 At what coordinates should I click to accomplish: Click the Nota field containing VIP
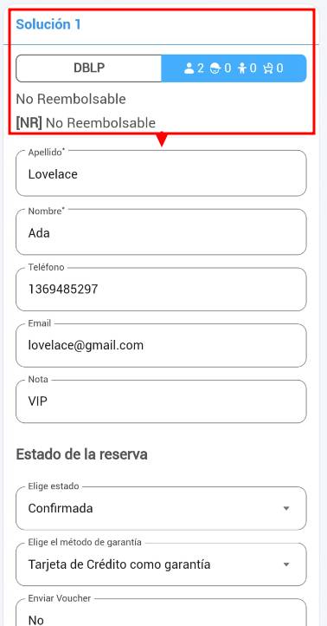point(161,401)
